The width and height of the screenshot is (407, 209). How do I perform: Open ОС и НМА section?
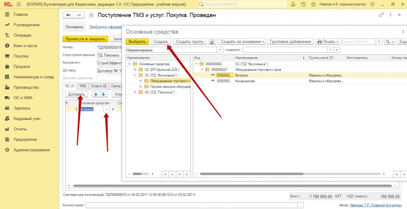pos(23,98)
